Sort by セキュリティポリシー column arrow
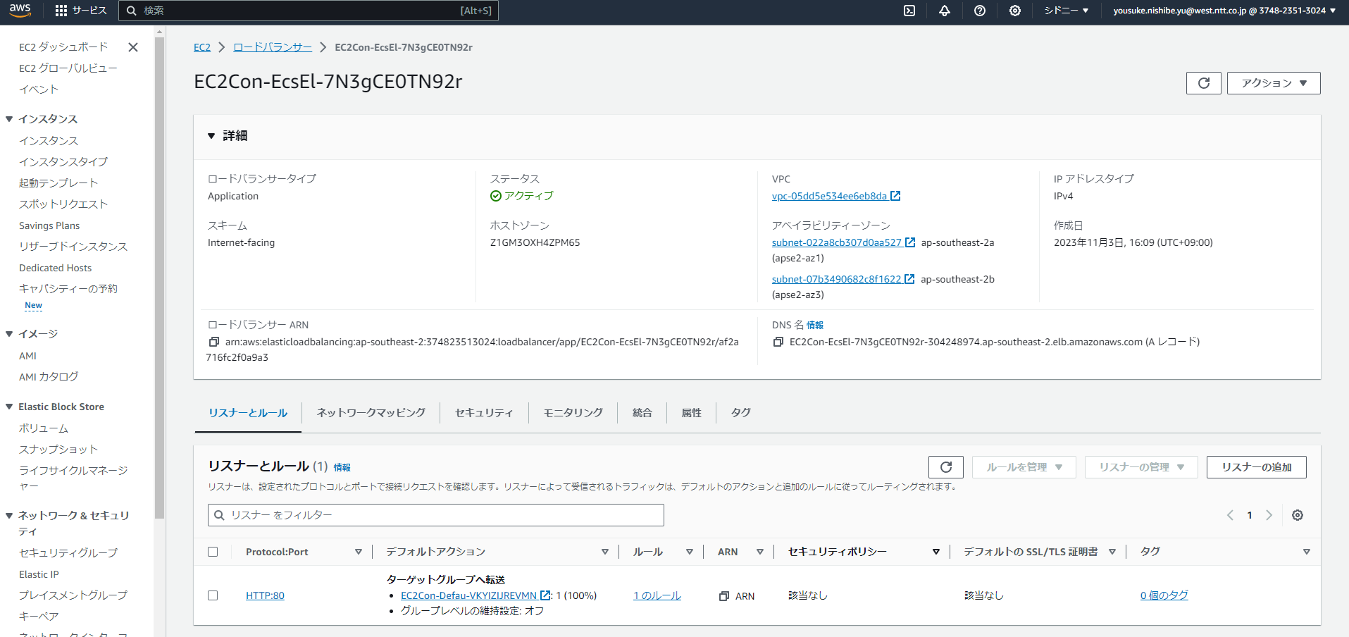Viewport: 1349px width, 637px height. pyautogui.click(x=936, y=552)
